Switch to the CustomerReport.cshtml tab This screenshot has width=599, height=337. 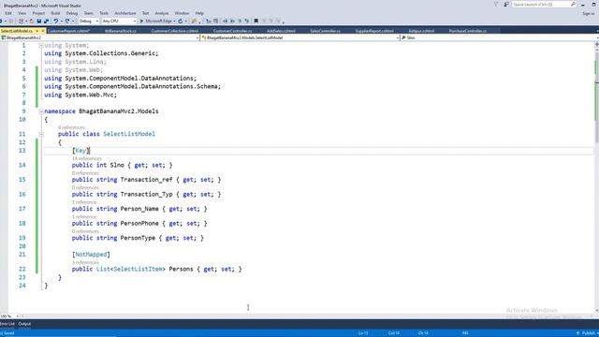(68, 31)
